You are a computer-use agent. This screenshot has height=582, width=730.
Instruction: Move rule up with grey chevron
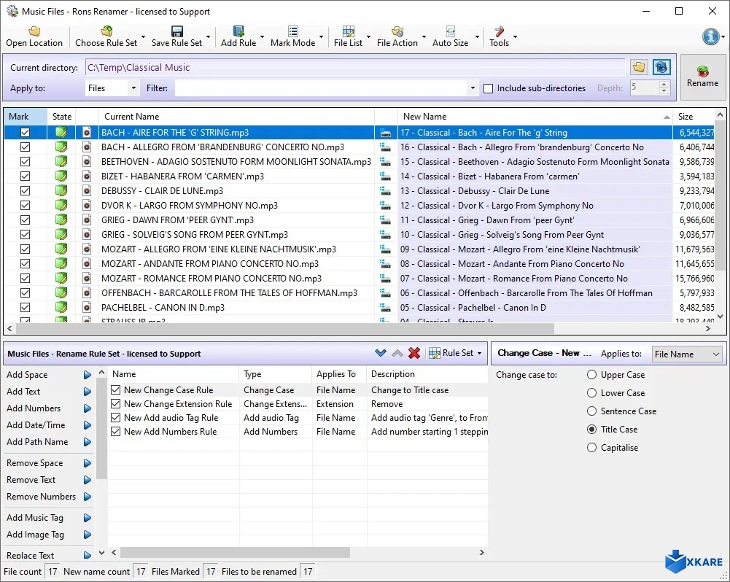pos(397,353)
